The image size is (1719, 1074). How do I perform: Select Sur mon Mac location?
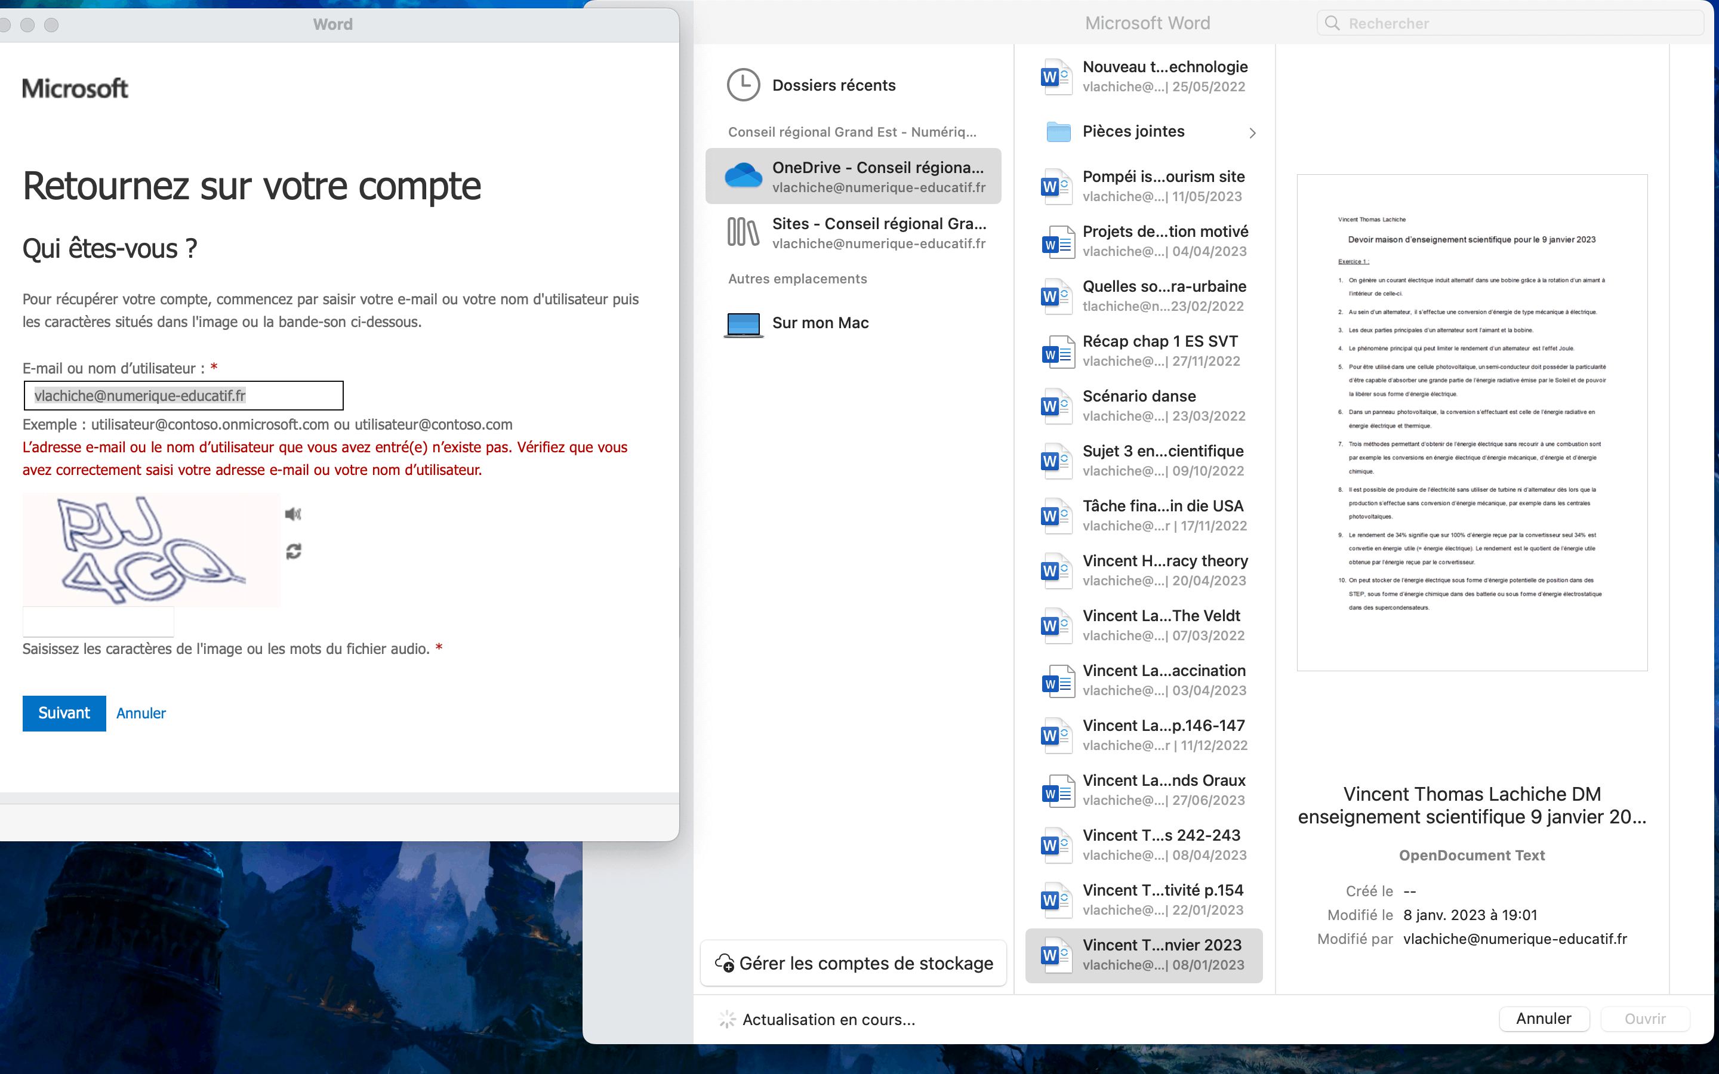click(821, 323)
